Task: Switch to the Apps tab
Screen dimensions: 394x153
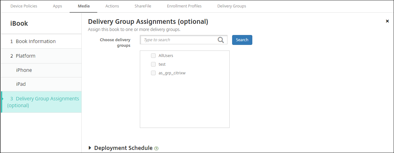Action: [57, 6]
